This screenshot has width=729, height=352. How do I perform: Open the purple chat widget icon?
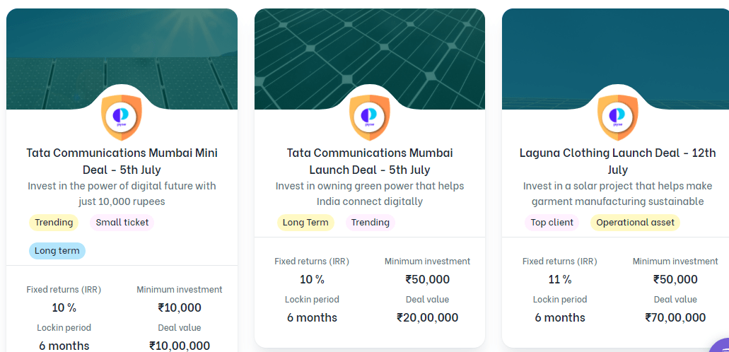(720, 346)
